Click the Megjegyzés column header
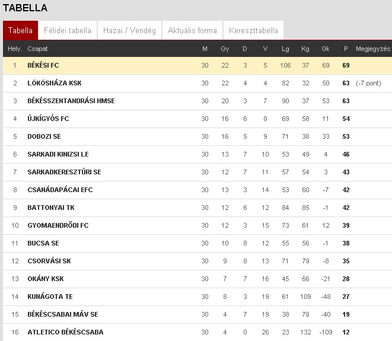The width and height of the screenshot is (392, 341). tap(373, 49)
